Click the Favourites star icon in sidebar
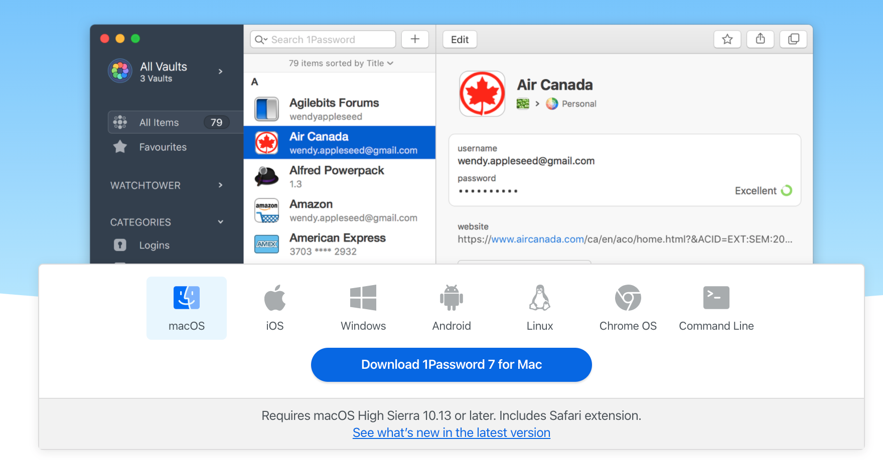This screenshot has width=883, height=460. 120,147
